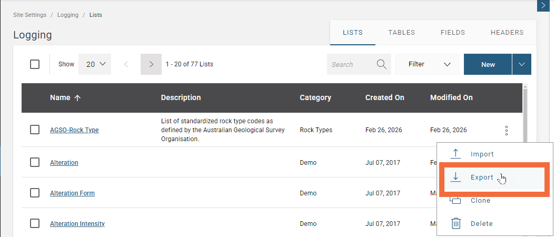This screenshot has height=237, width=555.
Task: Go to next page of lists
Action: (151, 64)
